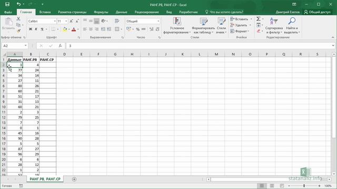Expand the formula bar
Viewport: 337px width, 189px height.
coord(333,46)
